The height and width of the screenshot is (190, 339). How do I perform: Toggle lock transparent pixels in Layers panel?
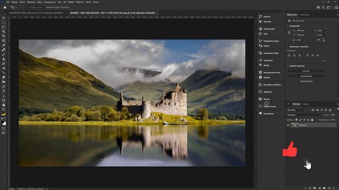[x=297, y=120]
